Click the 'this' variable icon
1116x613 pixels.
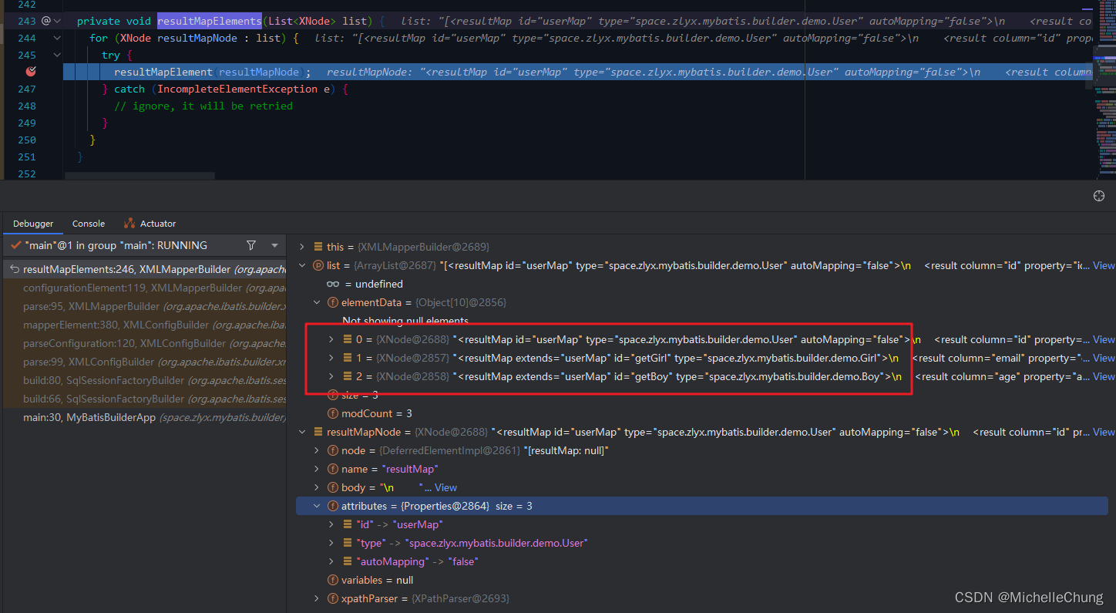click(318, 247)
